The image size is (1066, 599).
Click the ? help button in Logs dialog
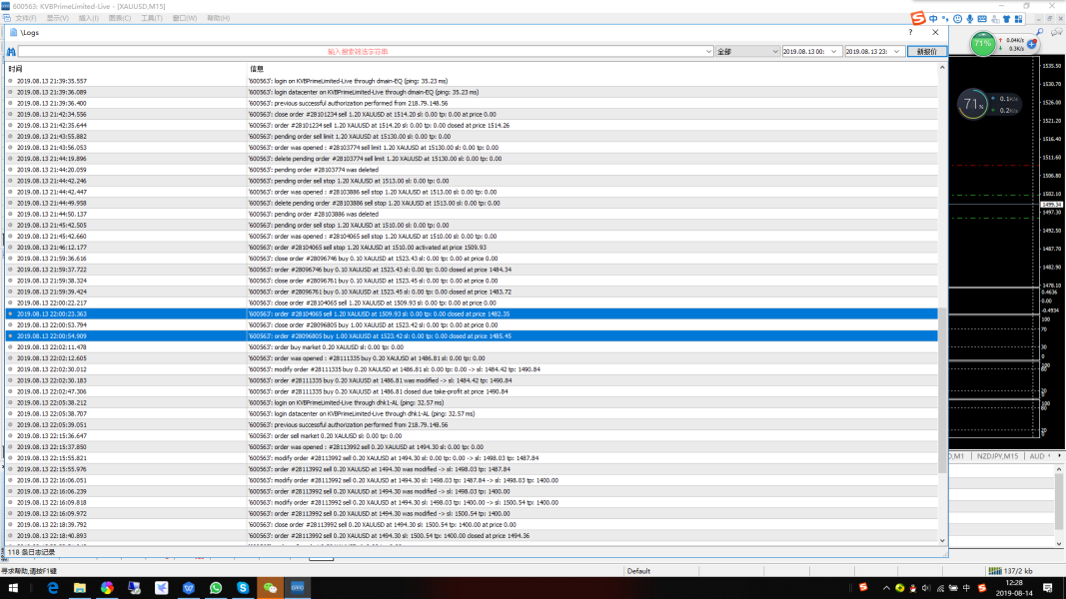pos(909,32)
